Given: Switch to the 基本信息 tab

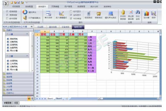Looking at the screenshot, I should click(53, 27).
